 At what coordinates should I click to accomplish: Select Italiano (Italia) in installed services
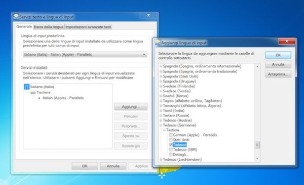coord(42,87)
